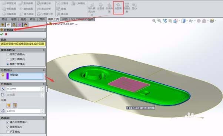Select the 平面区域 planar surface tool
Image resolution: width=223 pixels, height=136 pixels.
9,3
